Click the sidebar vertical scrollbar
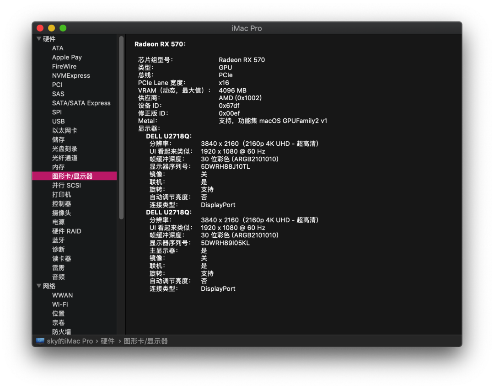 (121, 128)
